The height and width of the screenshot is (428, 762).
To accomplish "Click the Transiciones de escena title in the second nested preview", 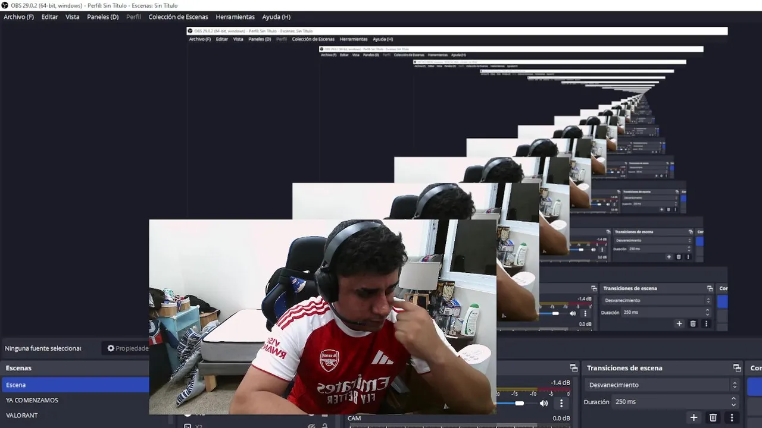I will [634, 232].
